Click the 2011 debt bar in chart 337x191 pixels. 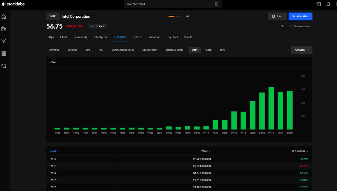[x=215, y=124]
